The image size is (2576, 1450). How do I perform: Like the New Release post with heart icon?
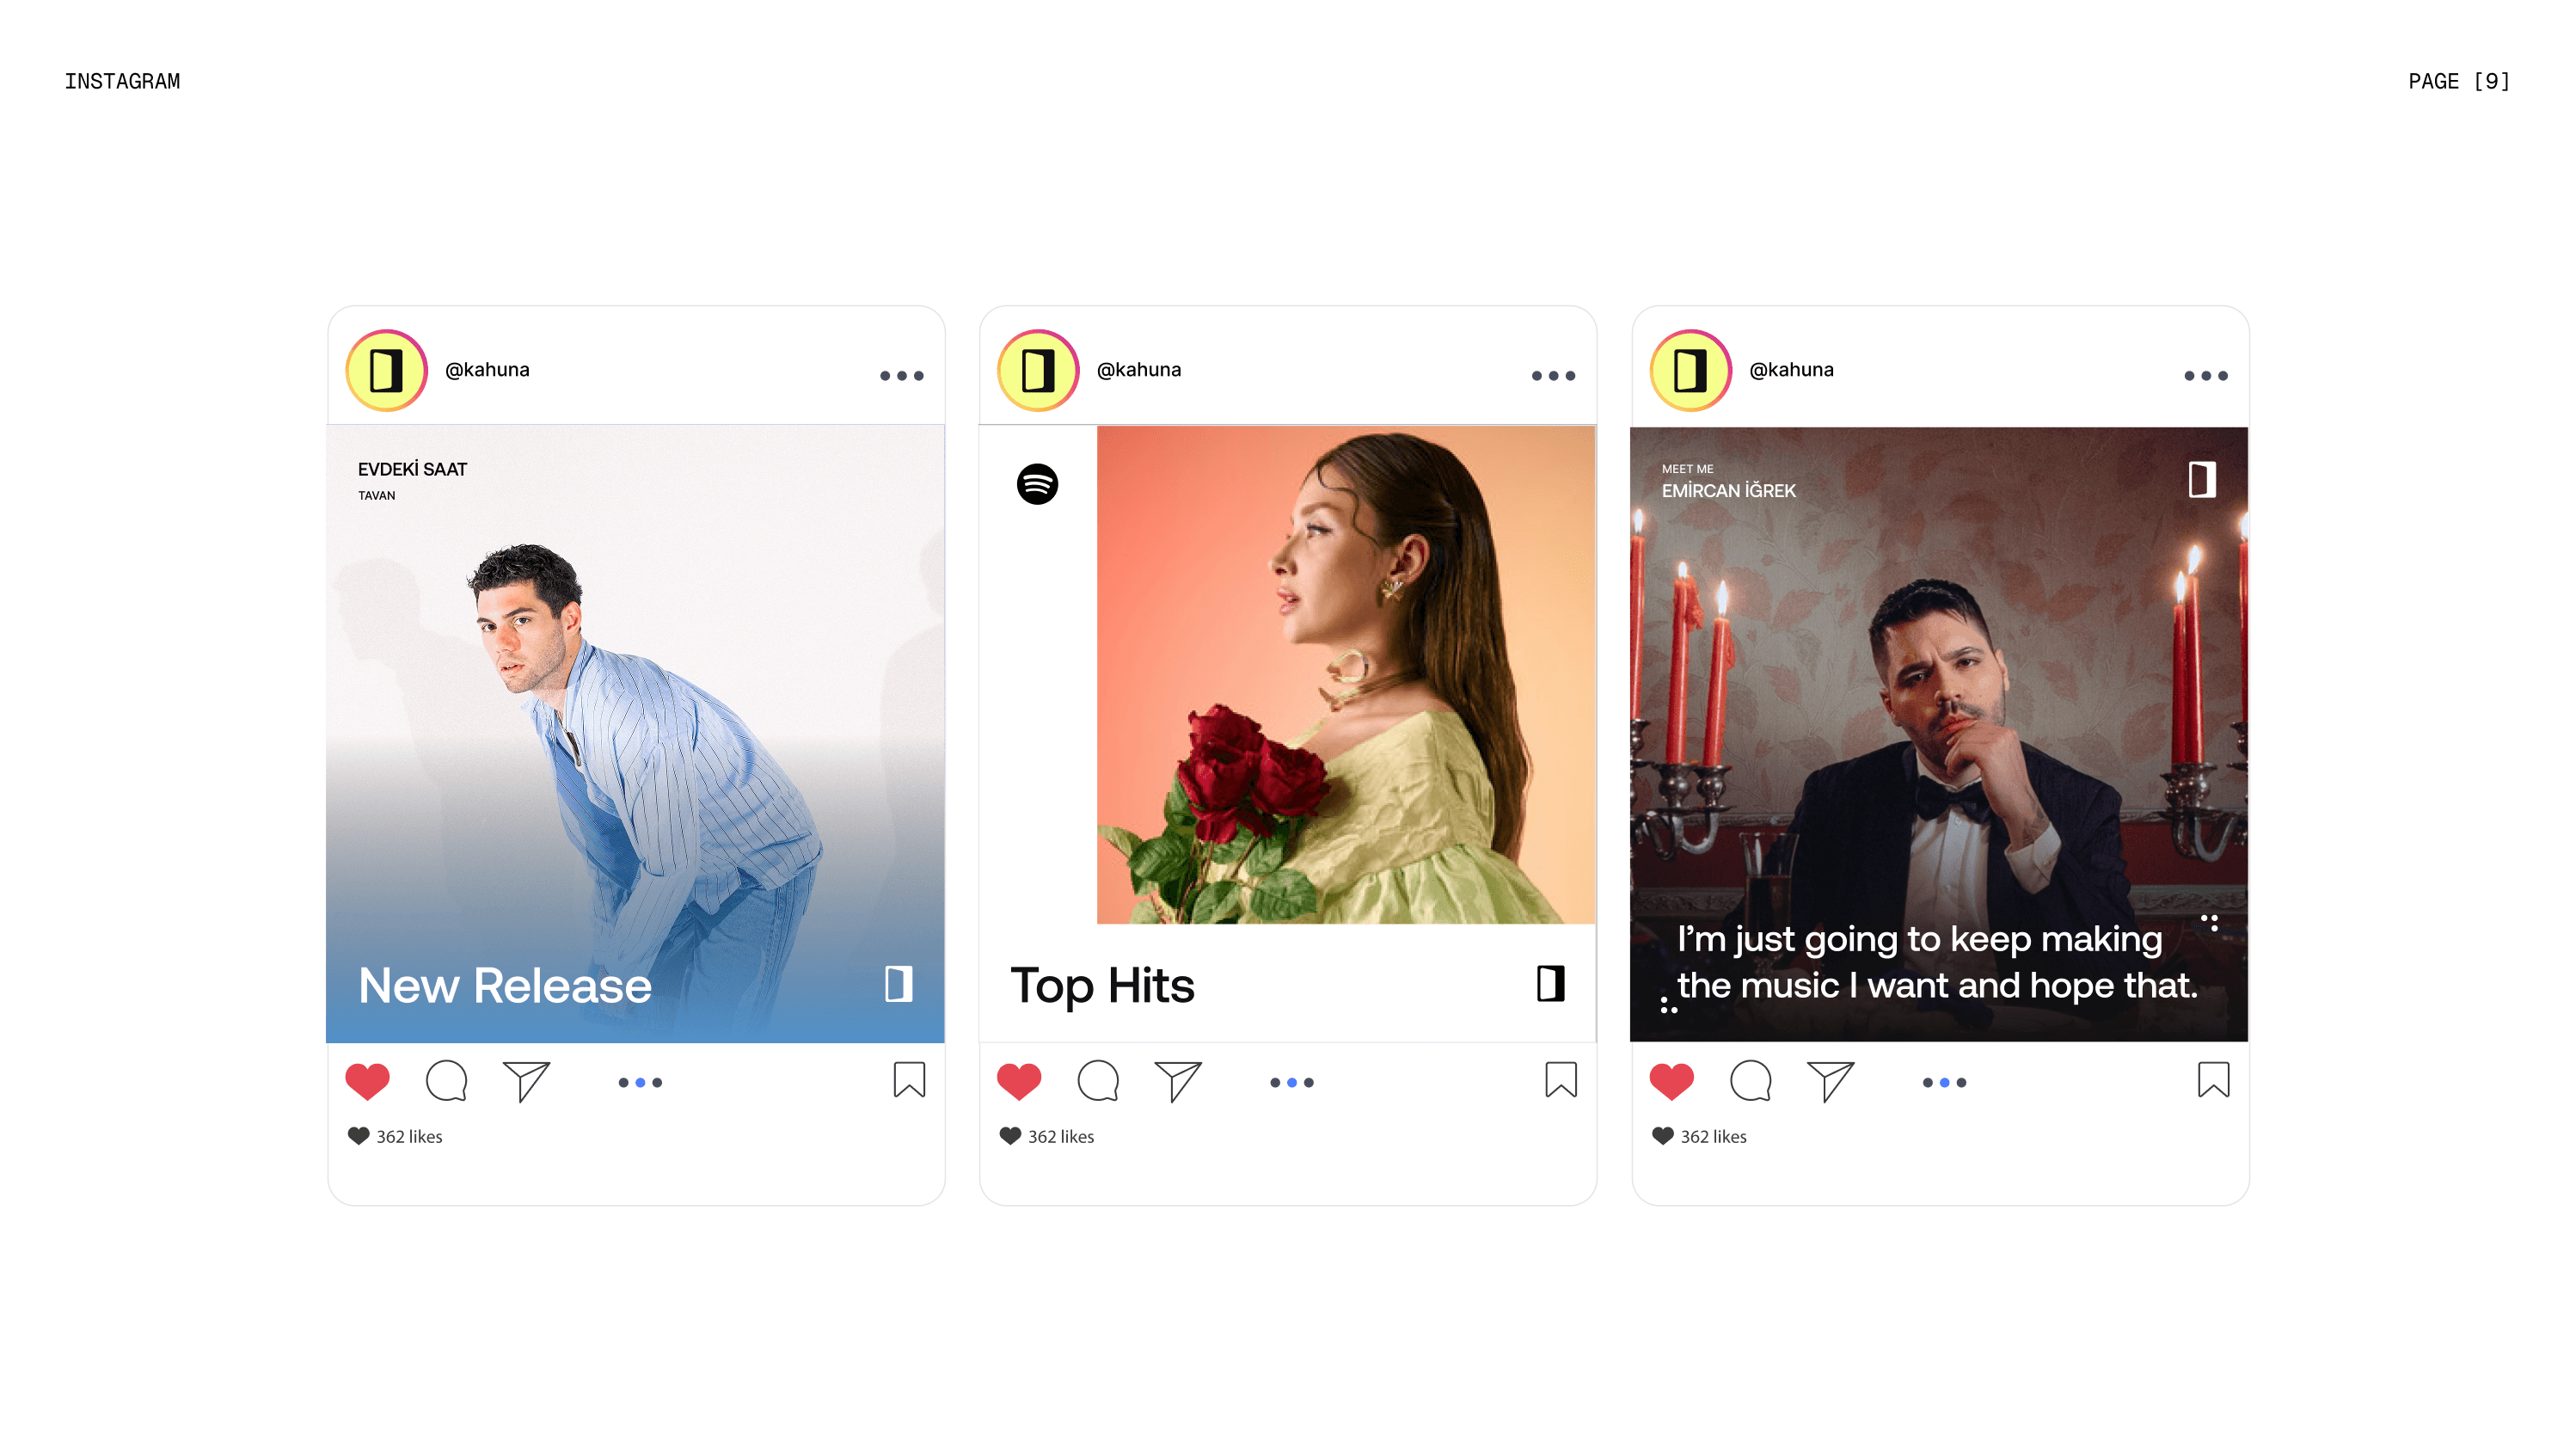pyautogui.click(x=367, y=1081)
